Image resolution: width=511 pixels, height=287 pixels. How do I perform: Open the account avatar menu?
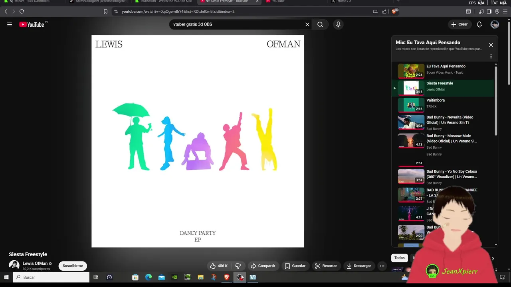click(495, 24)
